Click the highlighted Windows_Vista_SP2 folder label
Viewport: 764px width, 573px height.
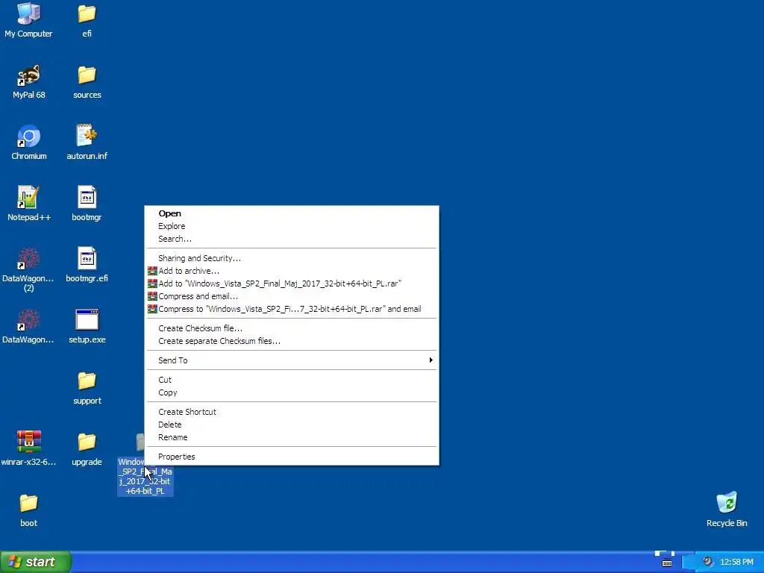[145, 477]
